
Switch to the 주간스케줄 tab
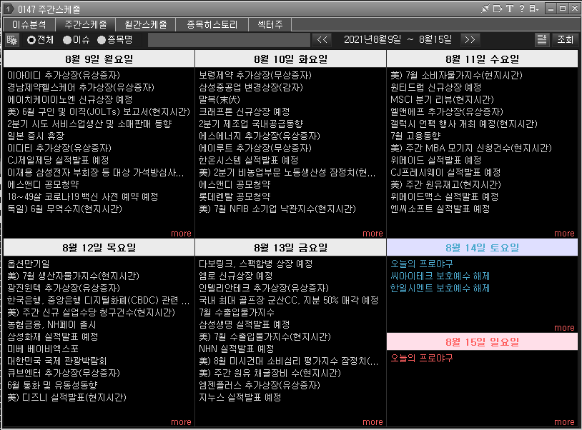pos(85,24)
